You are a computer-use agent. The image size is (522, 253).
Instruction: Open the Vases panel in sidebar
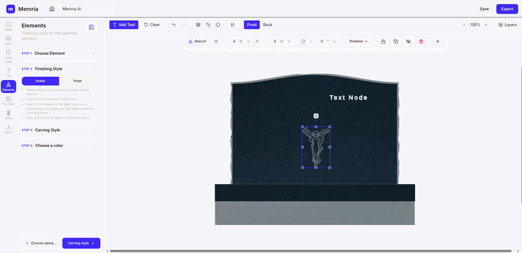[x=8, y=115]
